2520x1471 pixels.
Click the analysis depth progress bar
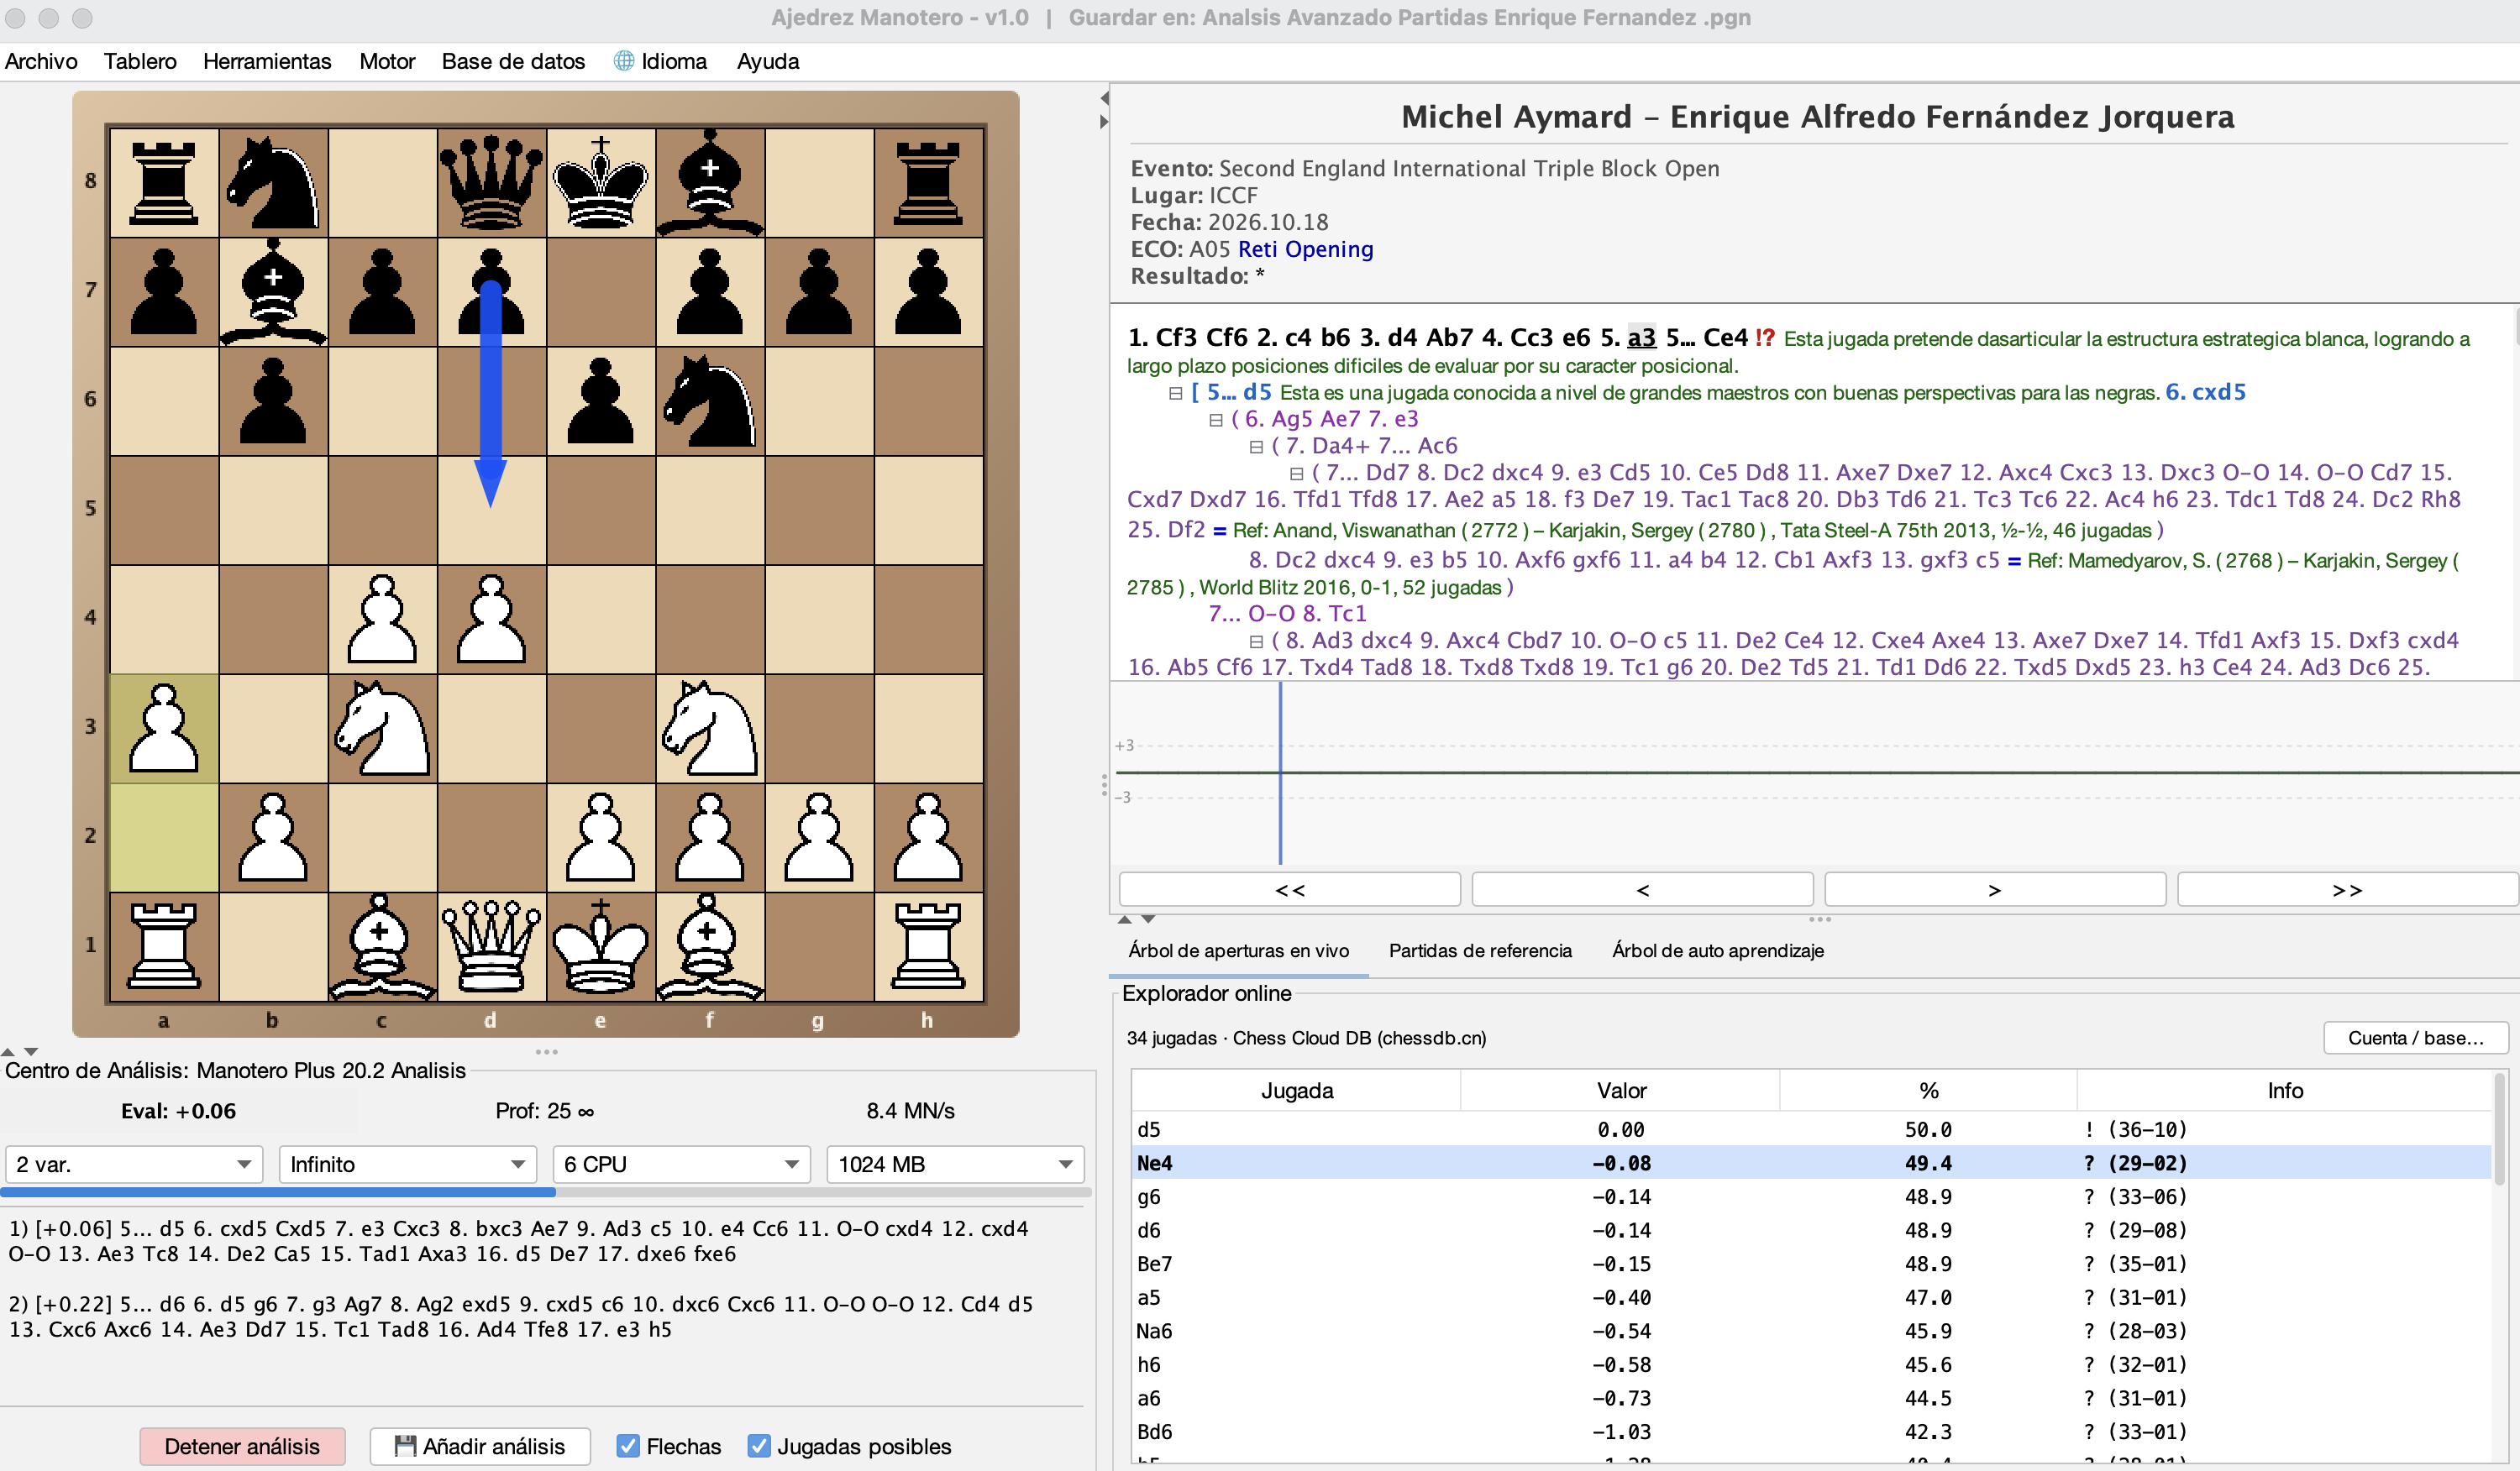[x=545, y=1192]
